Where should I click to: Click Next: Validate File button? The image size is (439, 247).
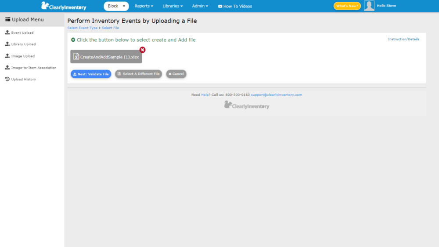coord(91,74)
